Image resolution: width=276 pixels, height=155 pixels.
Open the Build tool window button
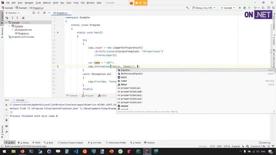[49, 143]
